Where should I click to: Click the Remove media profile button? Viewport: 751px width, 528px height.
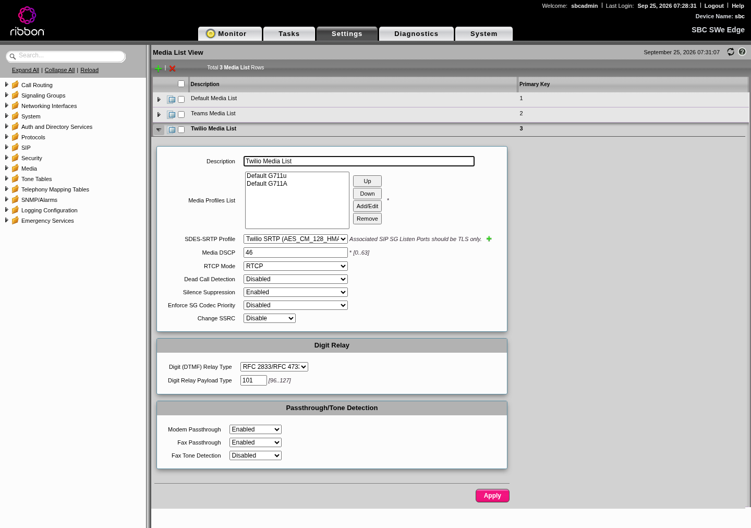[367, 219]
